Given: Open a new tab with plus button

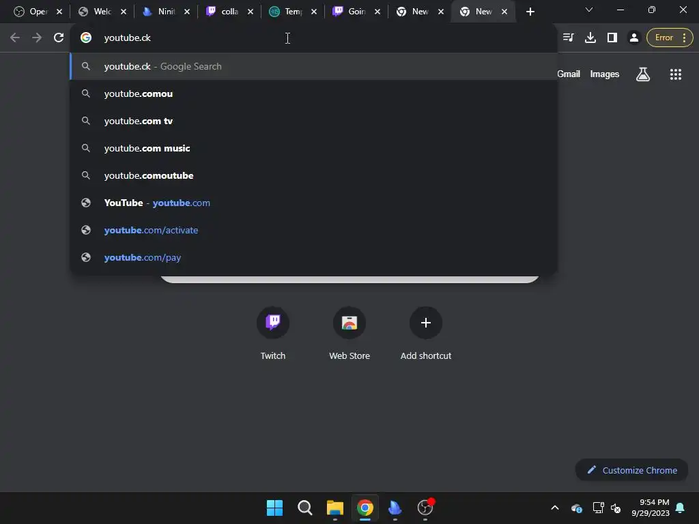Looking at the screenshot, I should tap(530, 12).
